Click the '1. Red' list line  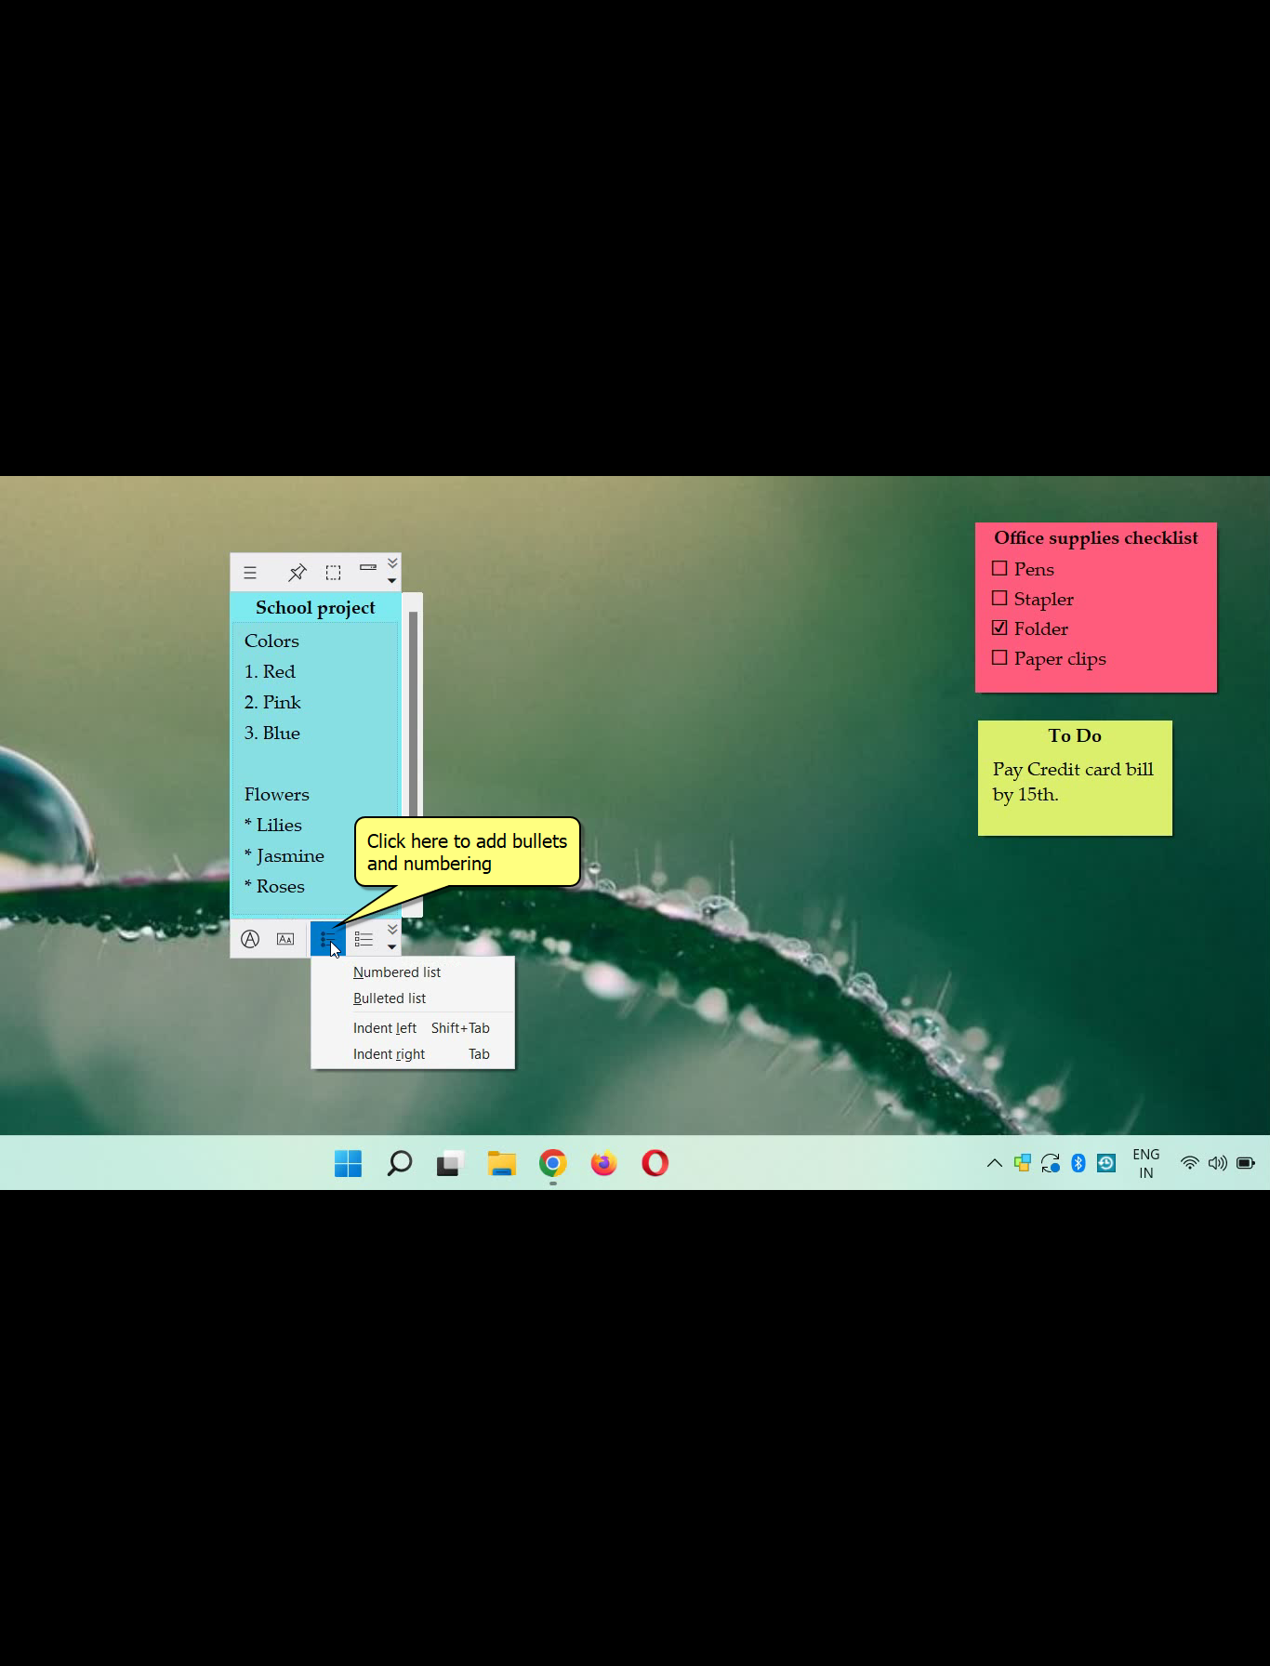(x=270, y=671)
